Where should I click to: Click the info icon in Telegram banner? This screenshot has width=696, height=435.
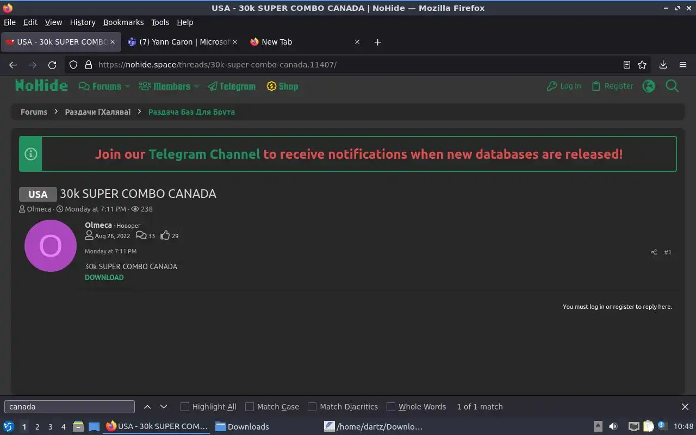[x=31, y=154]
